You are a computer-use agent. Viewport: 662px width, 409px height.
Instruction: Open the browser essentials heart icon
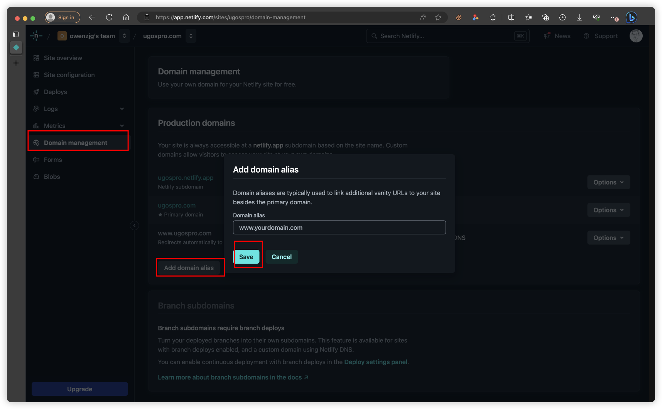pos(596,17)
